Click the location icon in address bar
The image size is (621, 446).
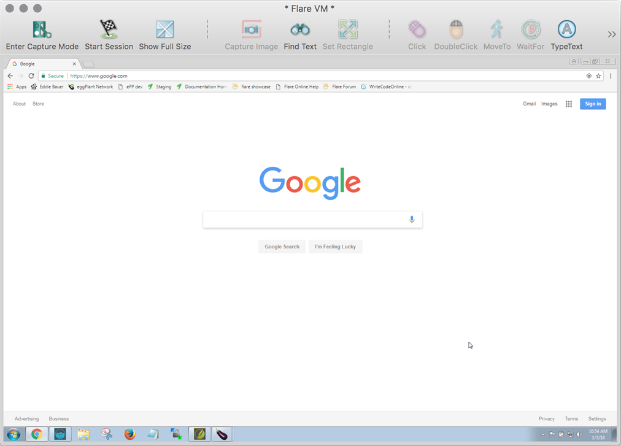(x=589, y=75)
